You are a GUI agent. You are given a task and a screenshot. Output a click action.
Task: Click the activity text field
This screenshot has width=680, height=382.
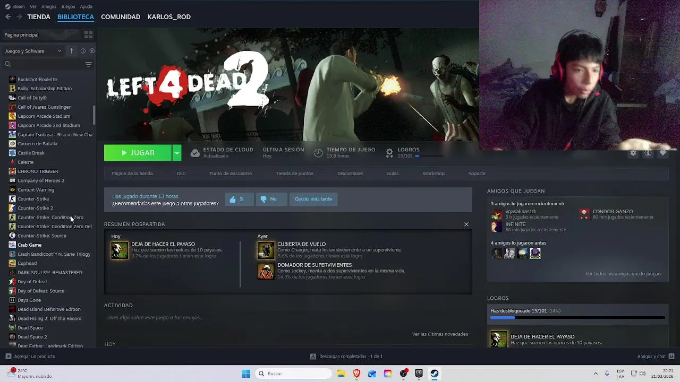(x=287, y=318)
